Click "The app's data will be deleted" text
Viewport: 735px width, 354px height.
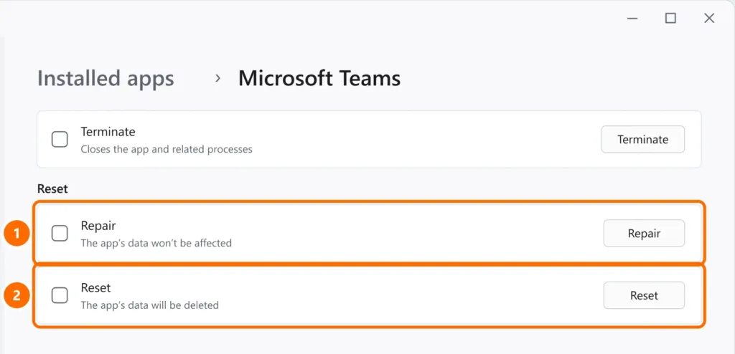tap(149, 305)
